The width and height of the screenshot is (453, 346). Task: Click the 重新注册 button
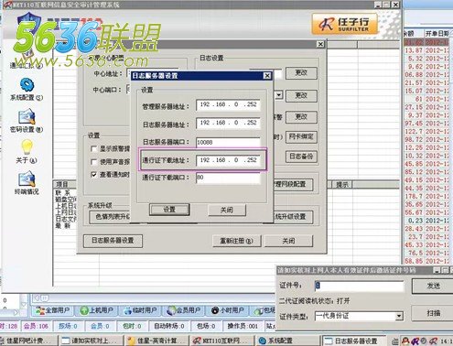(x=236, y=241)
